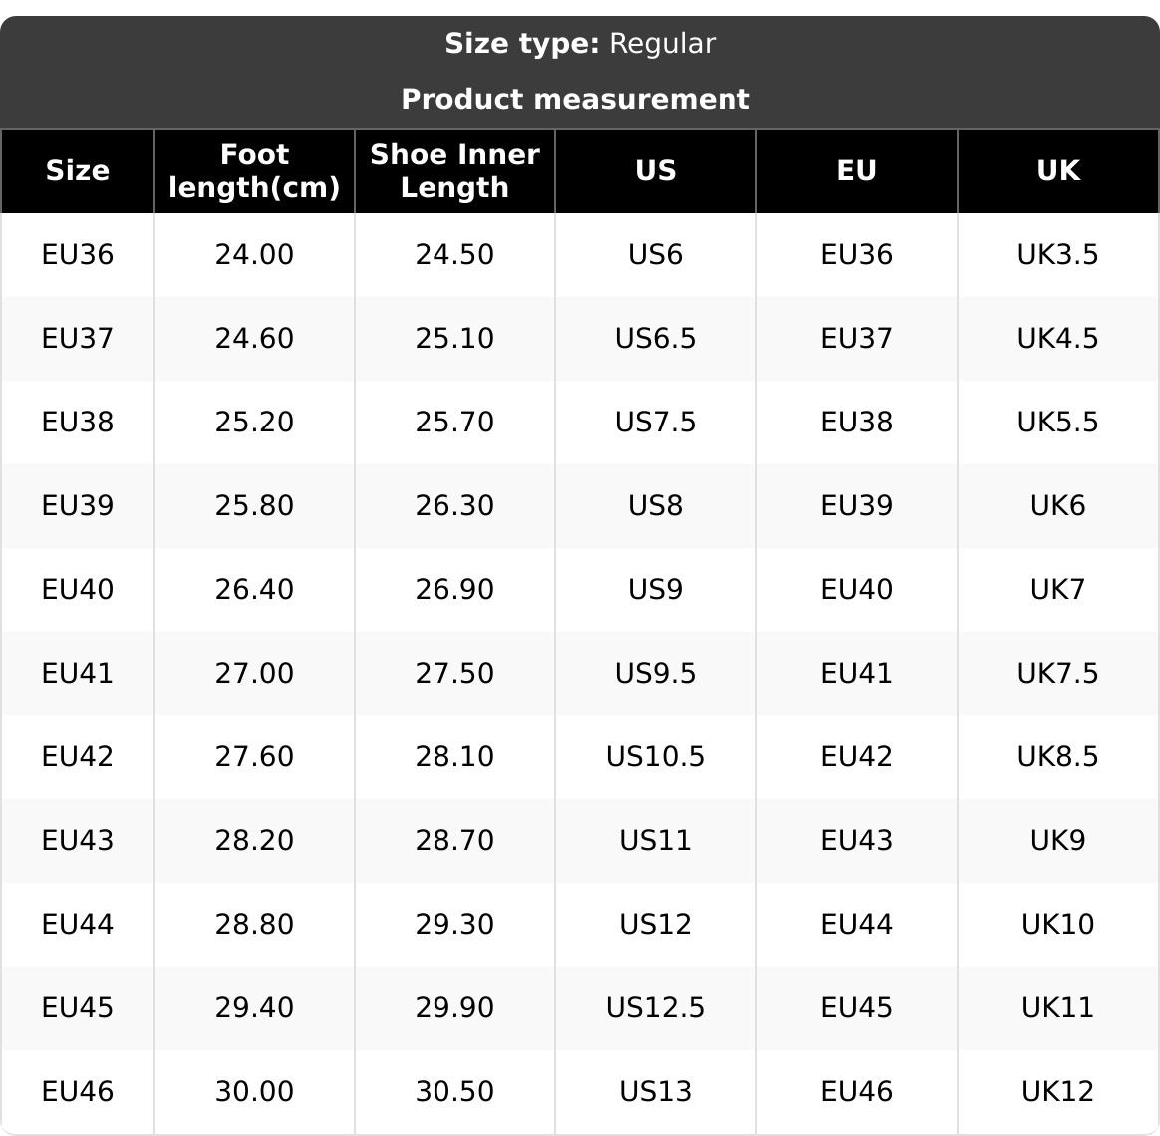This screenshot has width=1160, height=1136.
Task: Click inner length value 28.70
Action: [x=454, y=841]
